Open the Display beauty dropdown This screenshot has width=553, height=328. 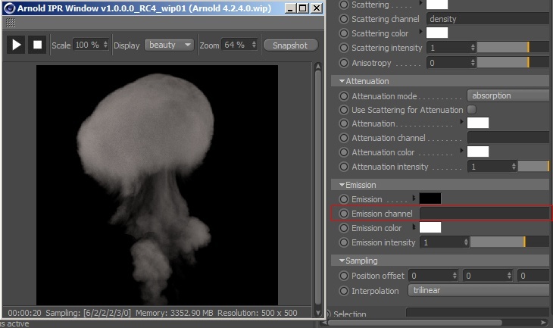tap(169, 45)
